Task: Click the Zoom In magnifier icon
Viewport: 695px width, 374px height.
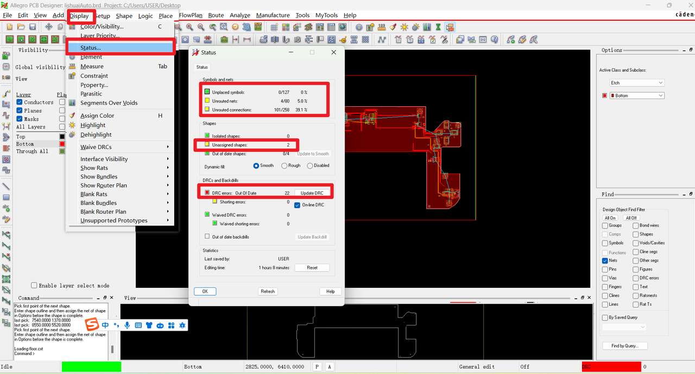Action: click(x=189, y=27)
